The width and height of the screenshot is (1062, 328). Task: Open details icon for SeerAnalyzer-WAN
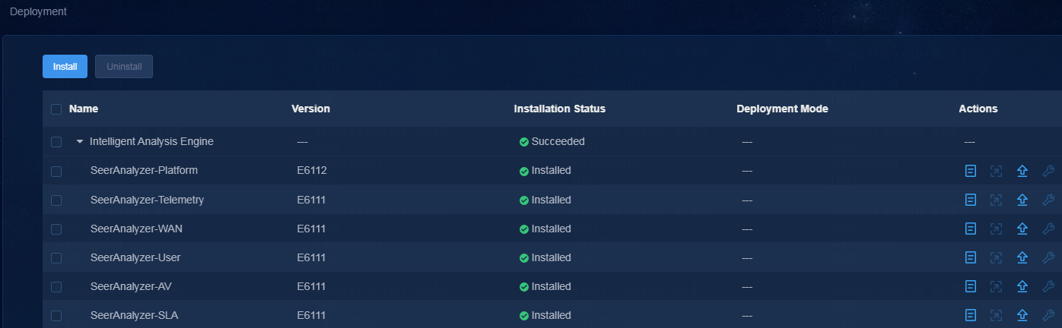point(970,229)
